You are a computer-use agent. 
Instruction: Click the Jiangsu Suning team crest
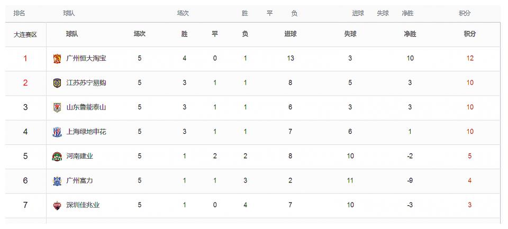57,83
